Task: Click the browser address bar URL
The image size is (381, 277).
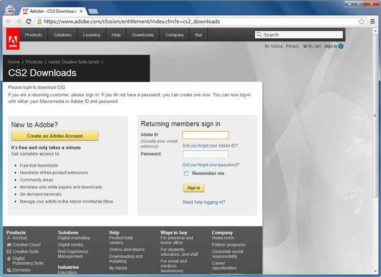Action: pos(132,21)
